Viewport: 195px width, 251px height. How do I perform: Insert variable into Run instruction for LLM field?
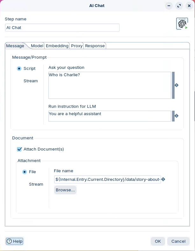[177, 116]
